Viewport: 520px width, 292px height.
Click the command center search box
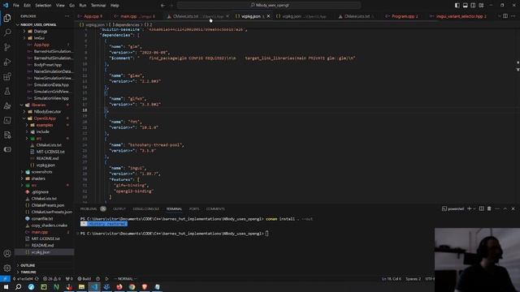click(x=269, y=6)
